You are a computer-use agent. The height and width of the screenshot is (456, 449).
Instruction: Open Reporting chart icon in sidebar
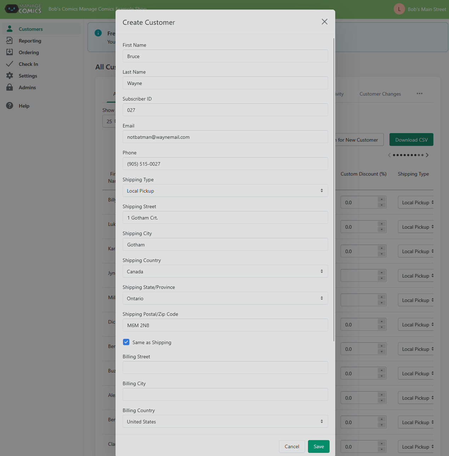coord(10,40)
